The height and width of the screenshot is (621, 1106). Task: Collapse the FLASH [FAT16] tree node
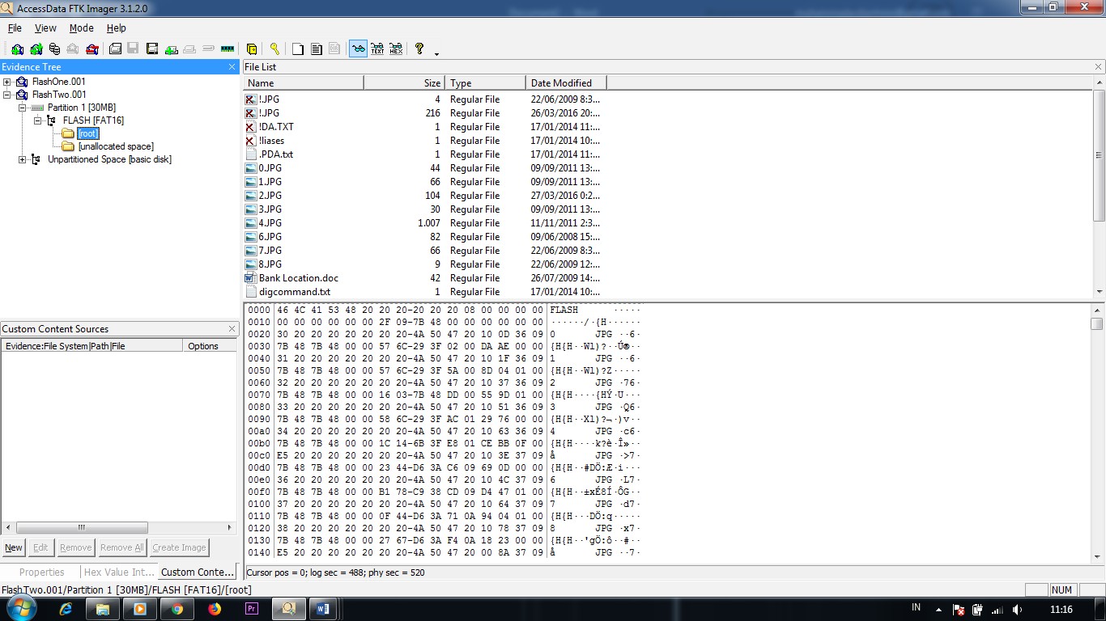(36, 120)
